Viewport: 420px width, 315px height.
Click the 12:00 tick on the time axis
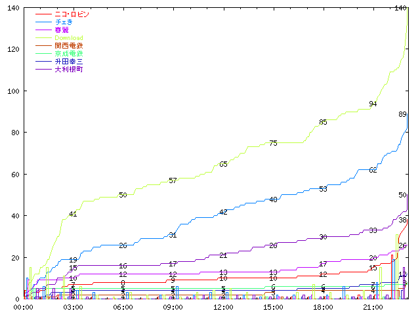(223, 306)
